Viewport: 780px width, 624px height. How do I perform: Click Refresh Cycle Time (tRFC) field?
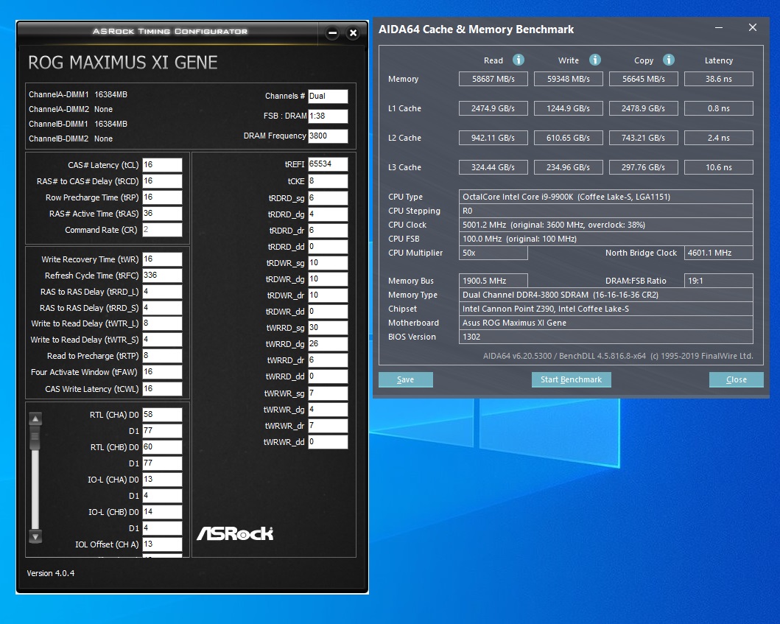pos(162,276)
